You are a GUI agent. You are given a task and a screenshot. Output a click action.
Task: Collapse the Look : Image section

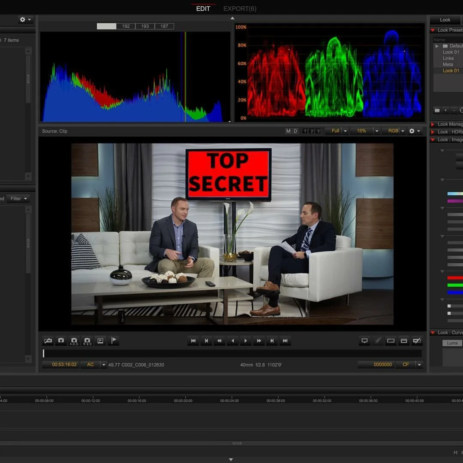[433, 140]
